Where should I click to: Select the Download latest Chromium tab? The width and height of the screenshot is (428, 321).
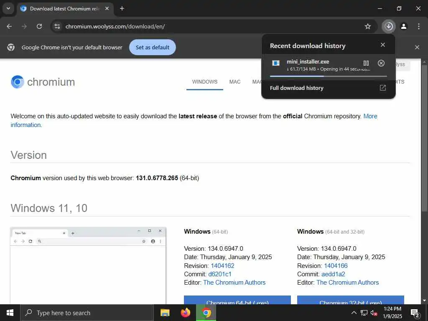(65, 9)
